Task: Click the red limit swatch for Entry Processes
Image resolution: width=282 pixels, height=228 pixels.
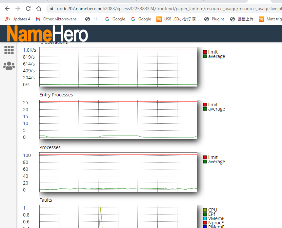Action: 205,105
